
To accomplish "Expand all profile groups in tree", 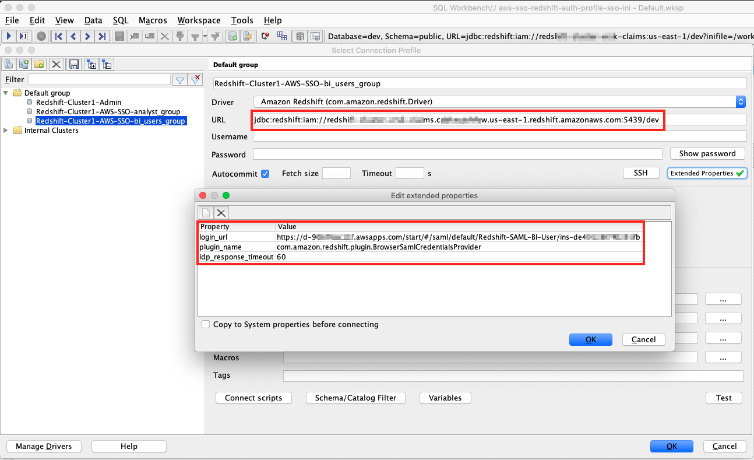I will [92, 64].
